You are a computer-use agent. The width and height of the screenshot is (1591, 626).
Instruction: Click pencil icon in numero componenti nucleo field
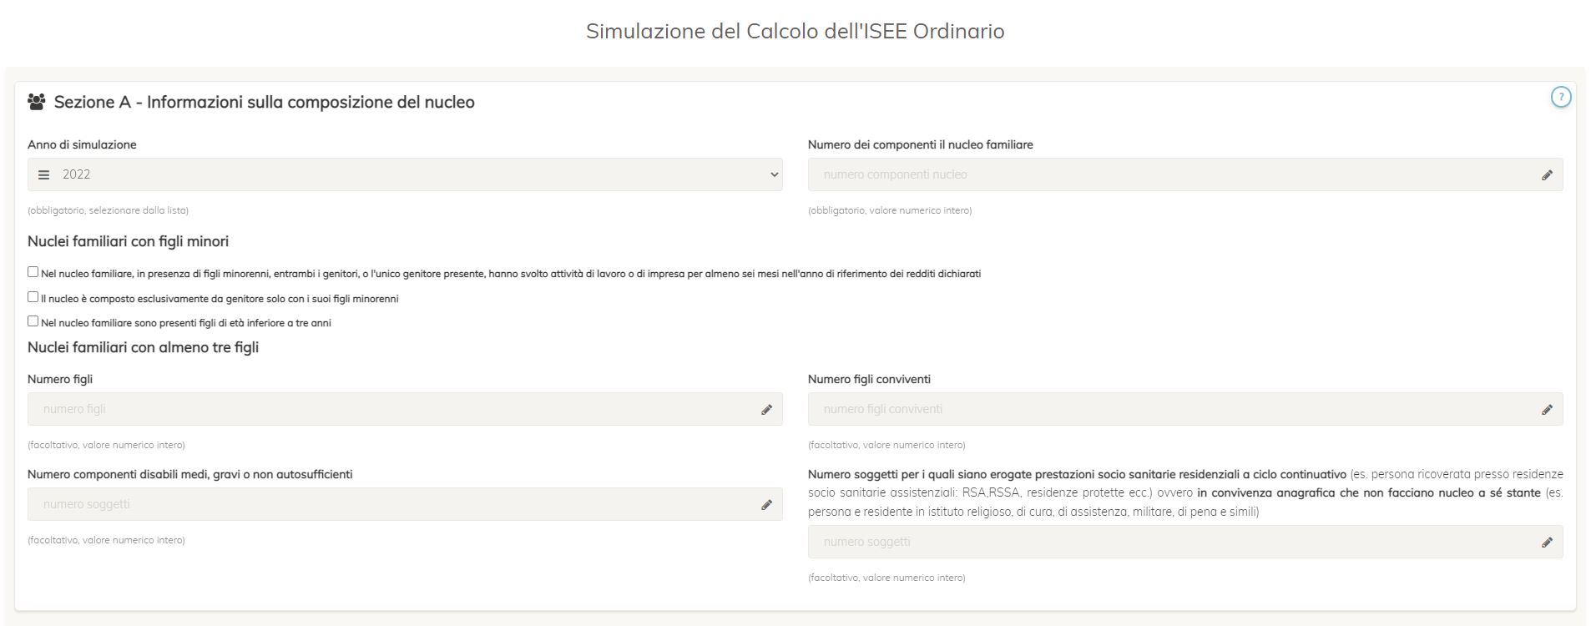point(1547,175)
